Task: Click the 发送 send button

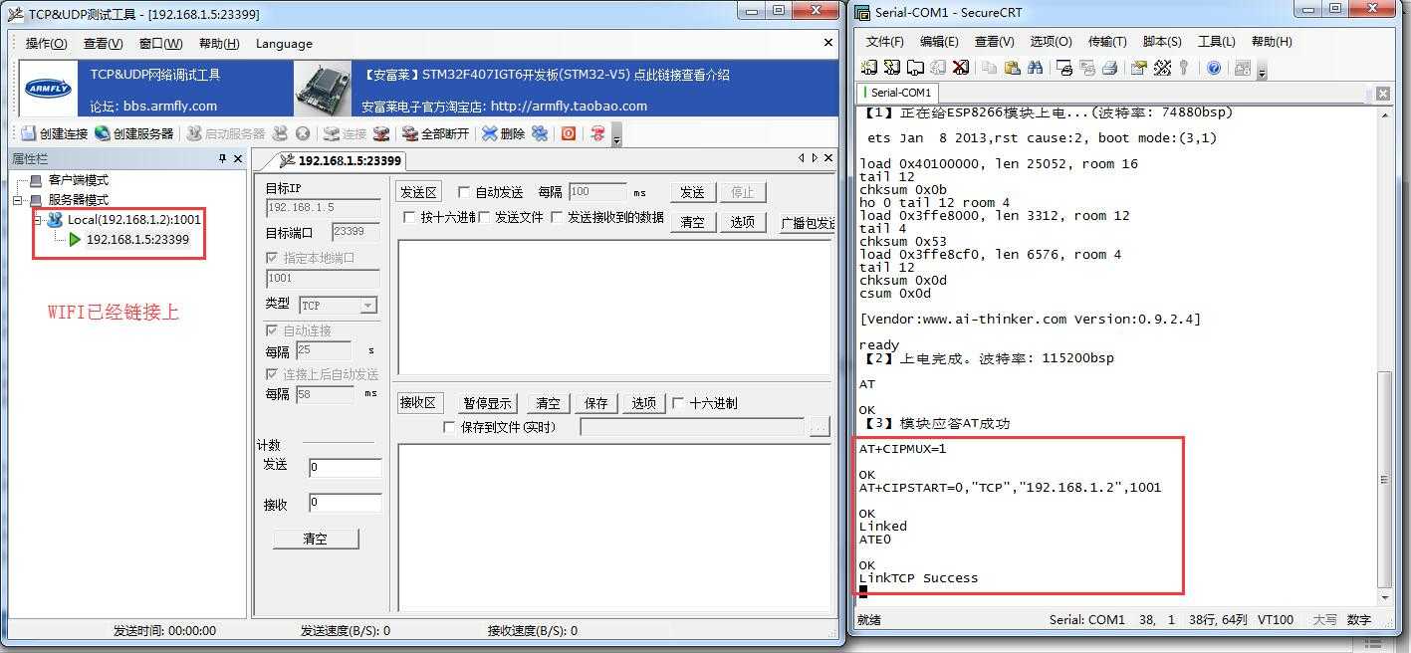Action: coord(692,192)
